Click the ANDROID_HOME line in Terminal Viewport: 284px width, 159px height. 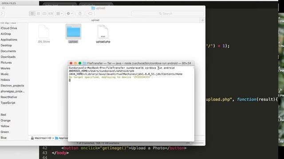click(x=102, y=71)
